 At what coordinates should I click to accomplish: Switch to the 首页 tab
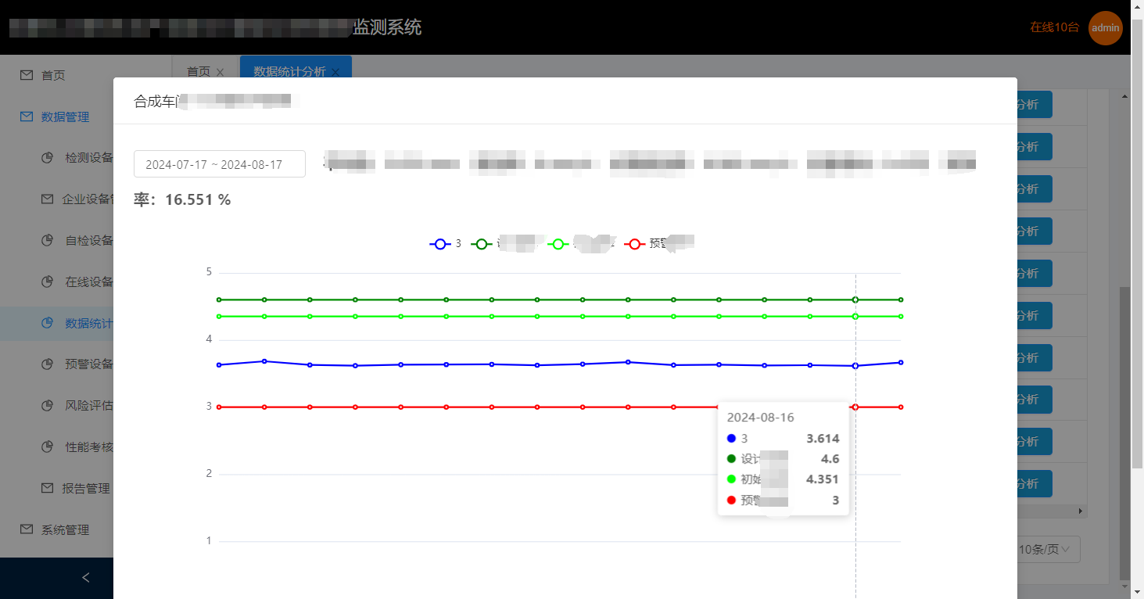point(199,71)
